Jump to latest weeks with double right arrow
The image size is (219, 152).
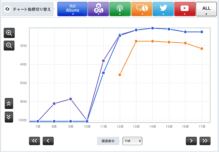point(205,141)
